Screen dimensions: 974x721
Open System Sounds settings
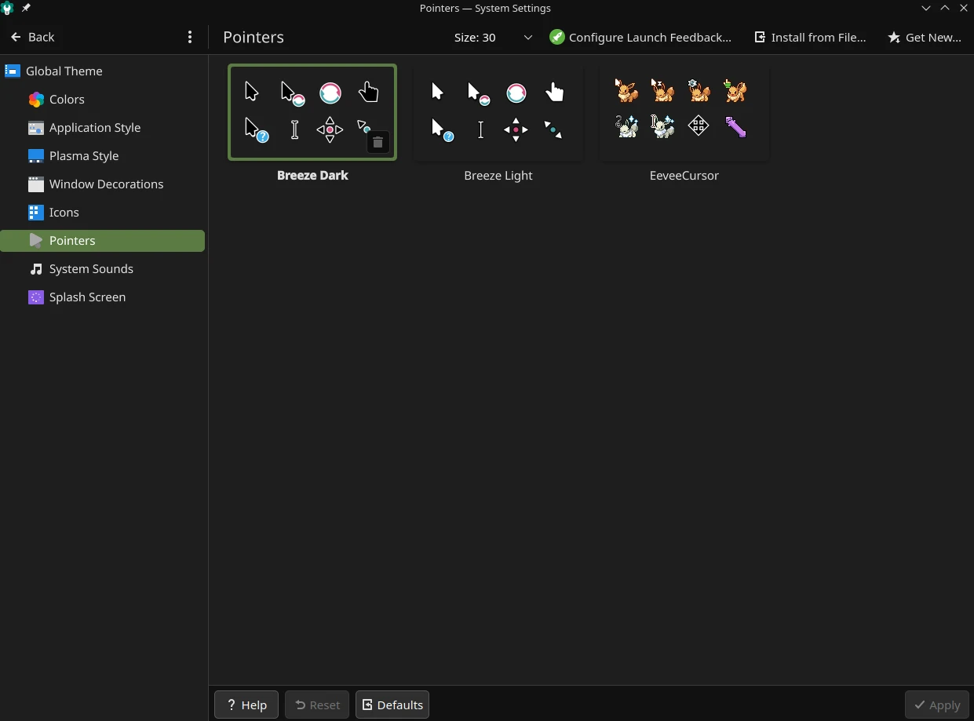[x=103, y=269]
